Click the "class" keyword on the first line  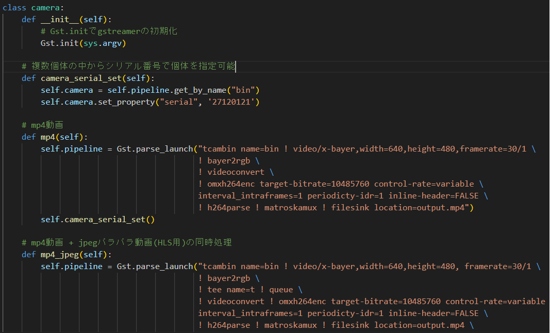(14, 8)
